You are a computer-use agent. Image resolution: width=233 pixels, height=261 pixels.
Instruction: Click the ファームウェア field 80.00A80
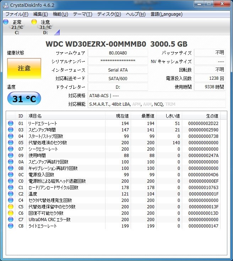(x=118, y=53)
